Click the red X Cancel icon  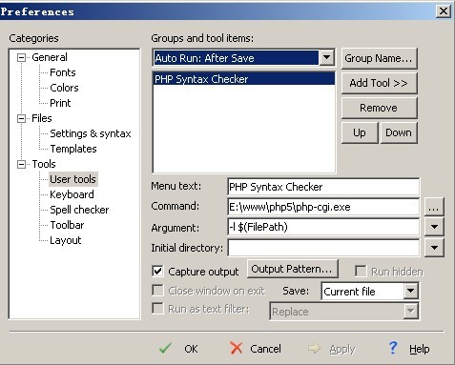point(236,348)
